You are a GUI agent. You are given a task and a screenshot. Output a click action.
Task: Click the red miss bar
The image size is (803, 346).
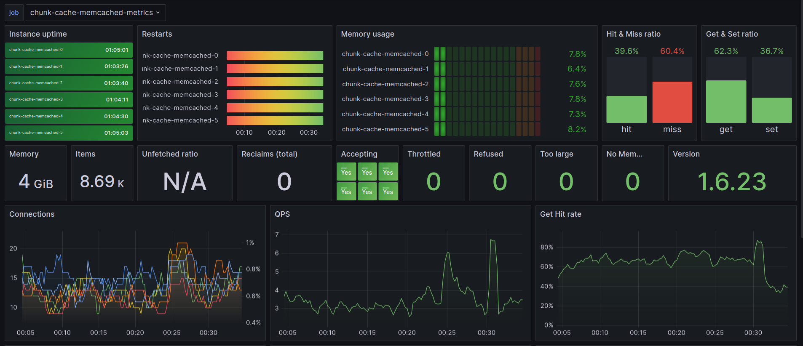(672, 102)
